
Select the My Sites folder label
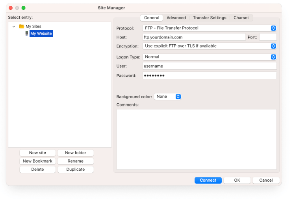33,26
